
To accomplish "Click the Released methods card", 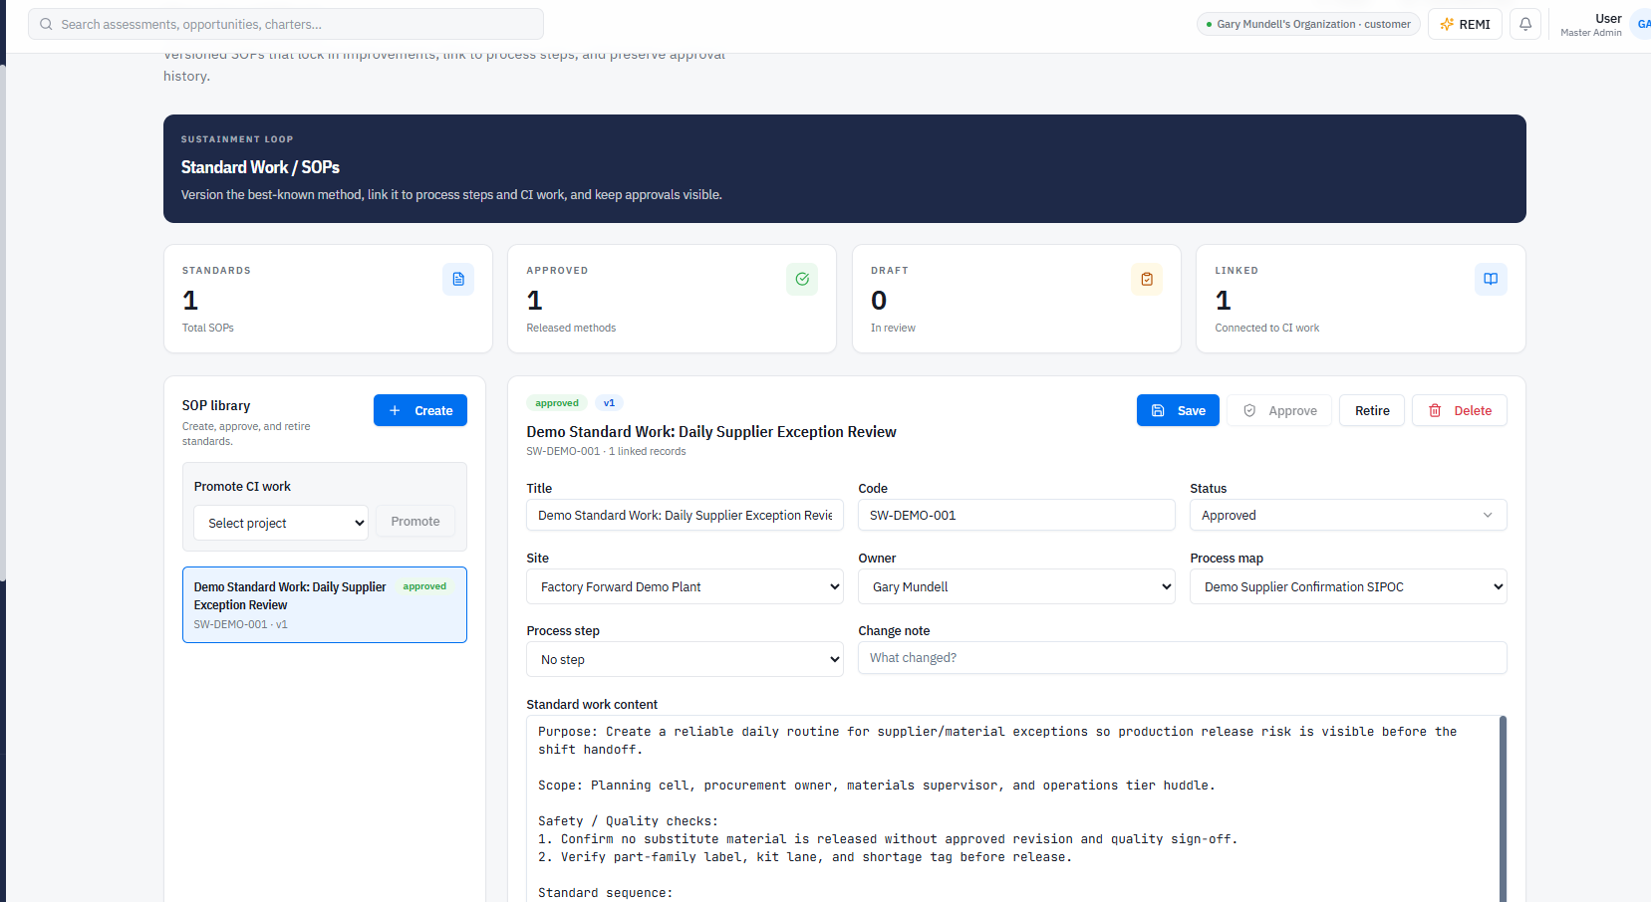I will (672, 299).
